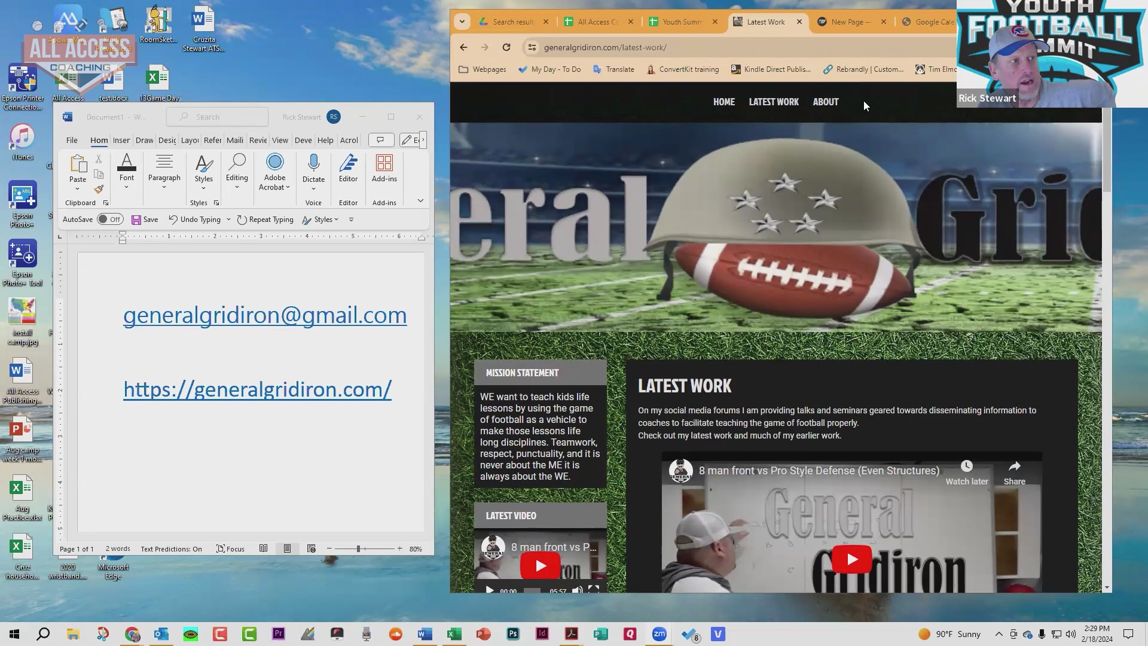Open the File tab in Word
1148x646 pixels.
72,140
